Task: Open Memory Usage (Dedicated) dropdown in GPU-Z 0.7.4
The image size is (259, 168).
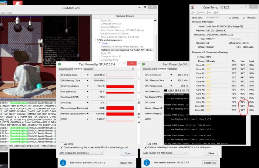Action: pyautogui.click(x=88, y=108)
